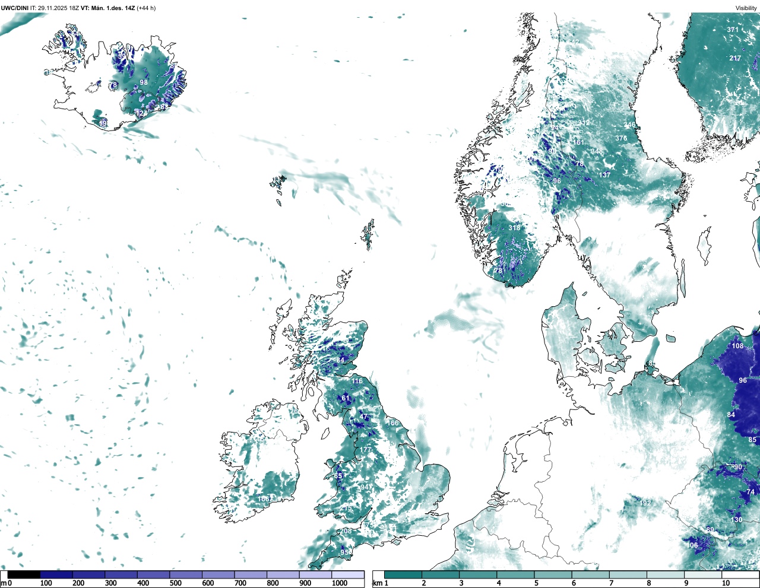The width and height of the screenshot is (760, 588).
Task: Click the 3–4 km legend swatch
Action: (479, 575)
